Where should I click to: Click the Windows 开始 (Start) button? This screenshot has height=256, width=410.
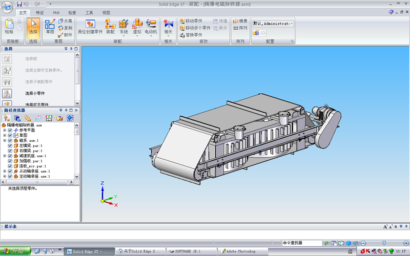click(x=15, y=251)
